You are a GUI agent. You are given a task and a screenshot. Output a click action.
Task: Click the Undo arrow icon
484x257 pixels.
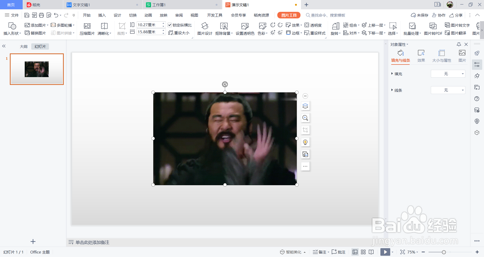pyautogui.click(x=56, y=15)
